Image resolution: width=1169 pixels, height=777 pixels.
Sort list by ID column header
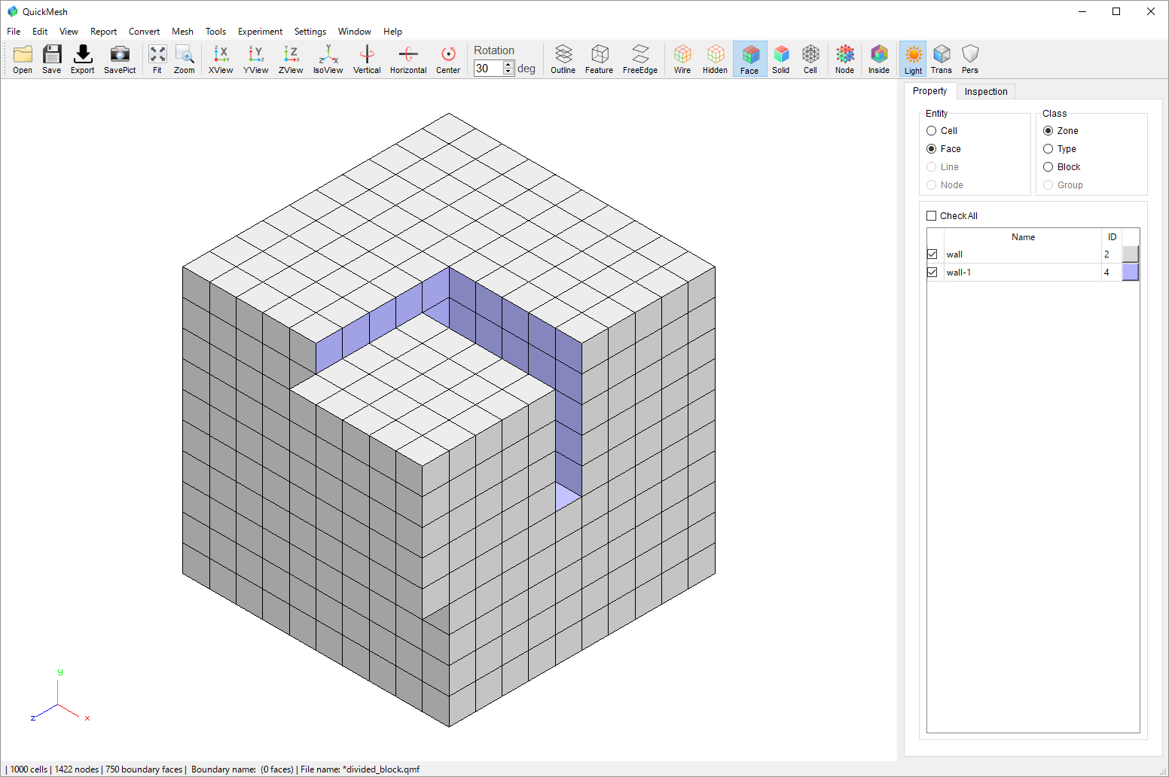click(x=1112, y=237)
